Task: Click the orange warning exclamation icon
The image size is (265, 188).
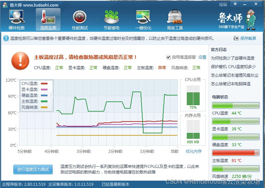Action: 20,61
